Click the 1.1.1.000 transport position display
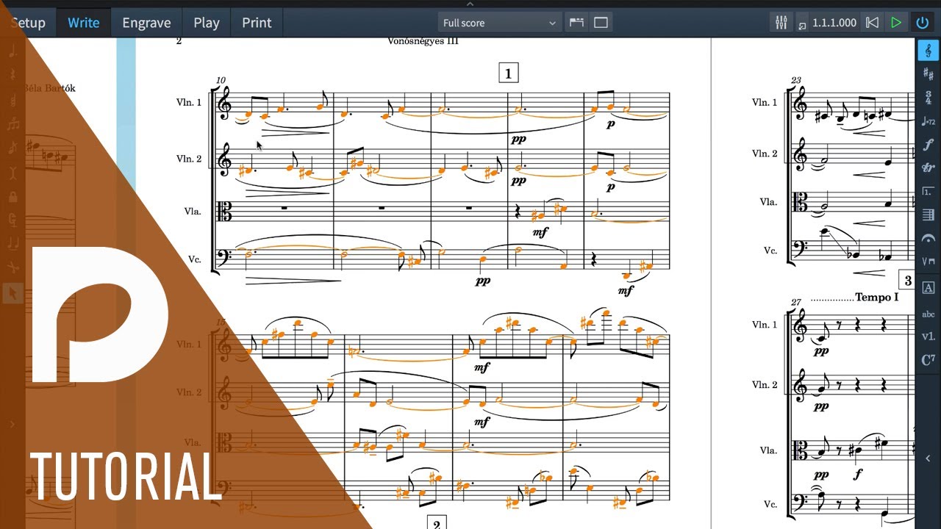This screenshot has height=529, width=941. [x=834, y=23]
